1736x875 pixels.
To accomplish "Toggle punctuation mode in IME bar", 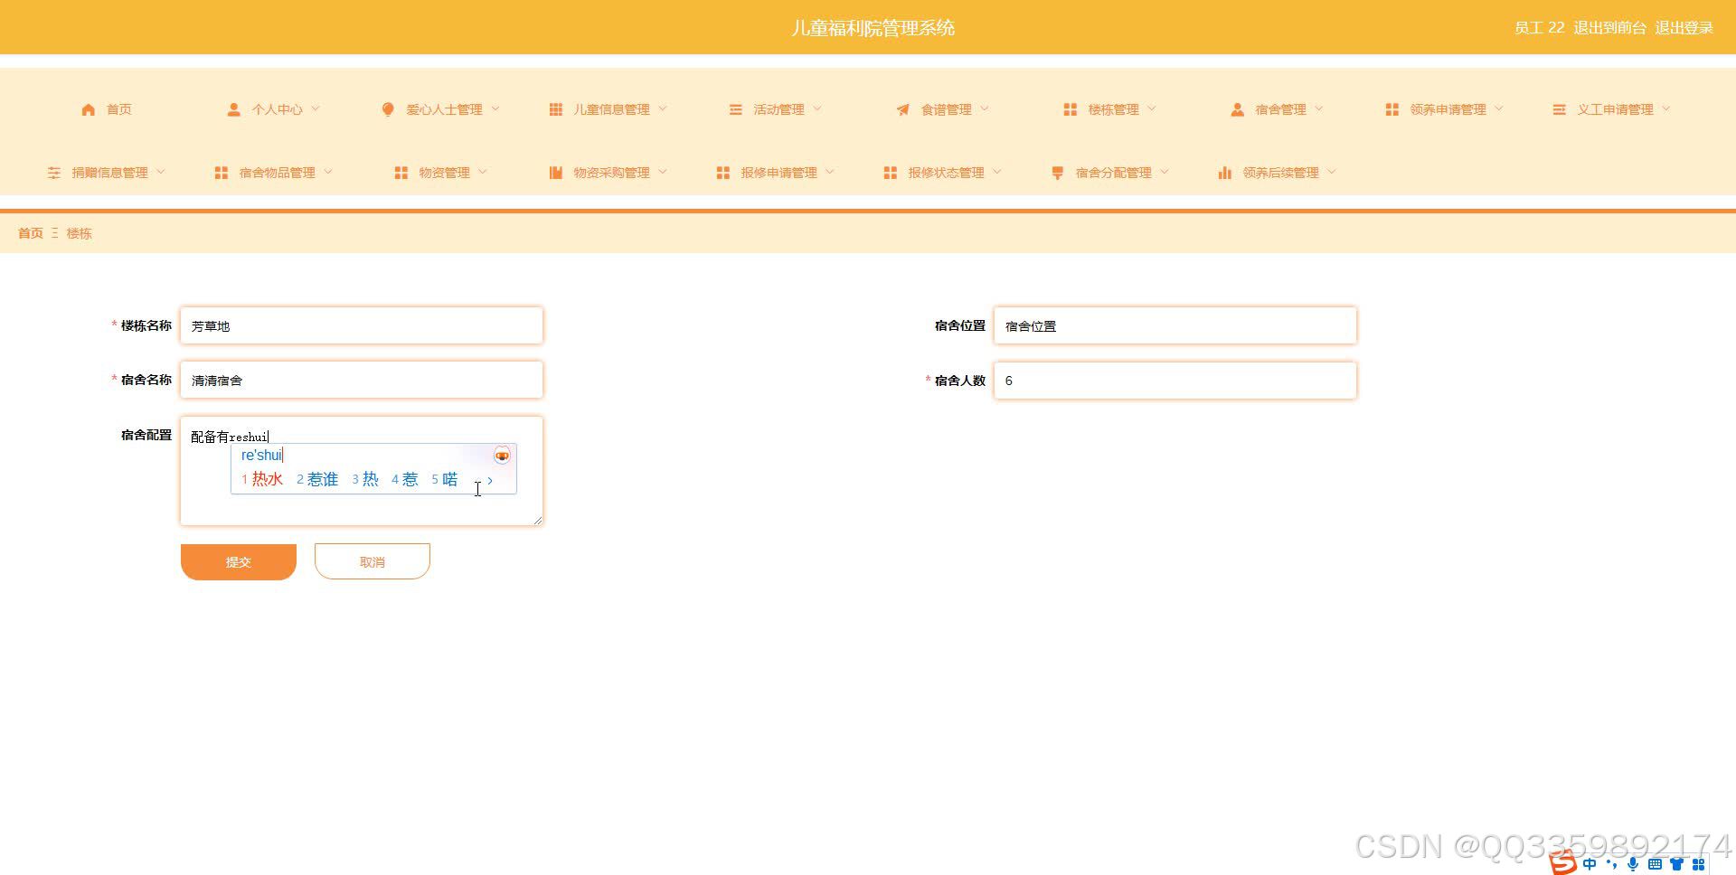I will 1611,864.
